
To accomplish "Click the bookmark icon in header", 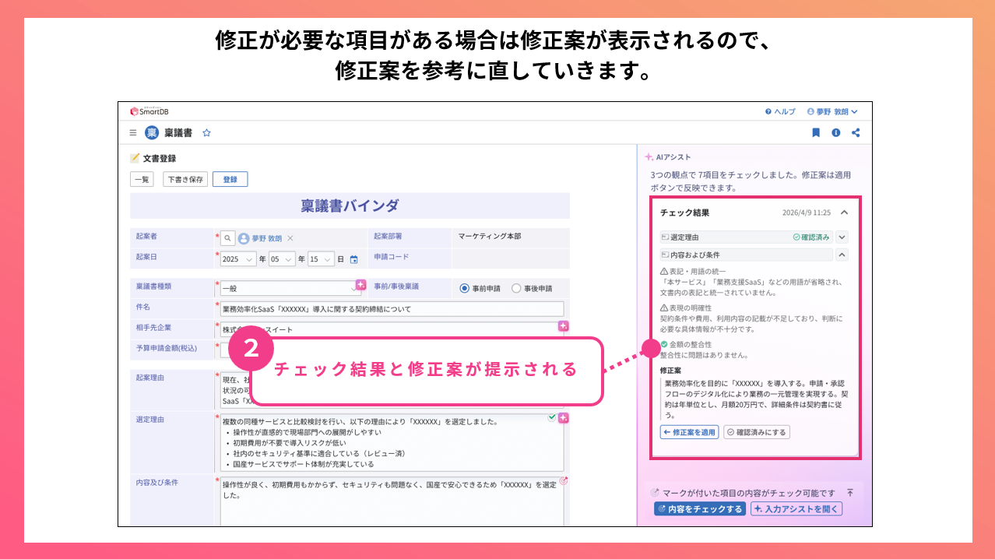I will tap(816, 133).
